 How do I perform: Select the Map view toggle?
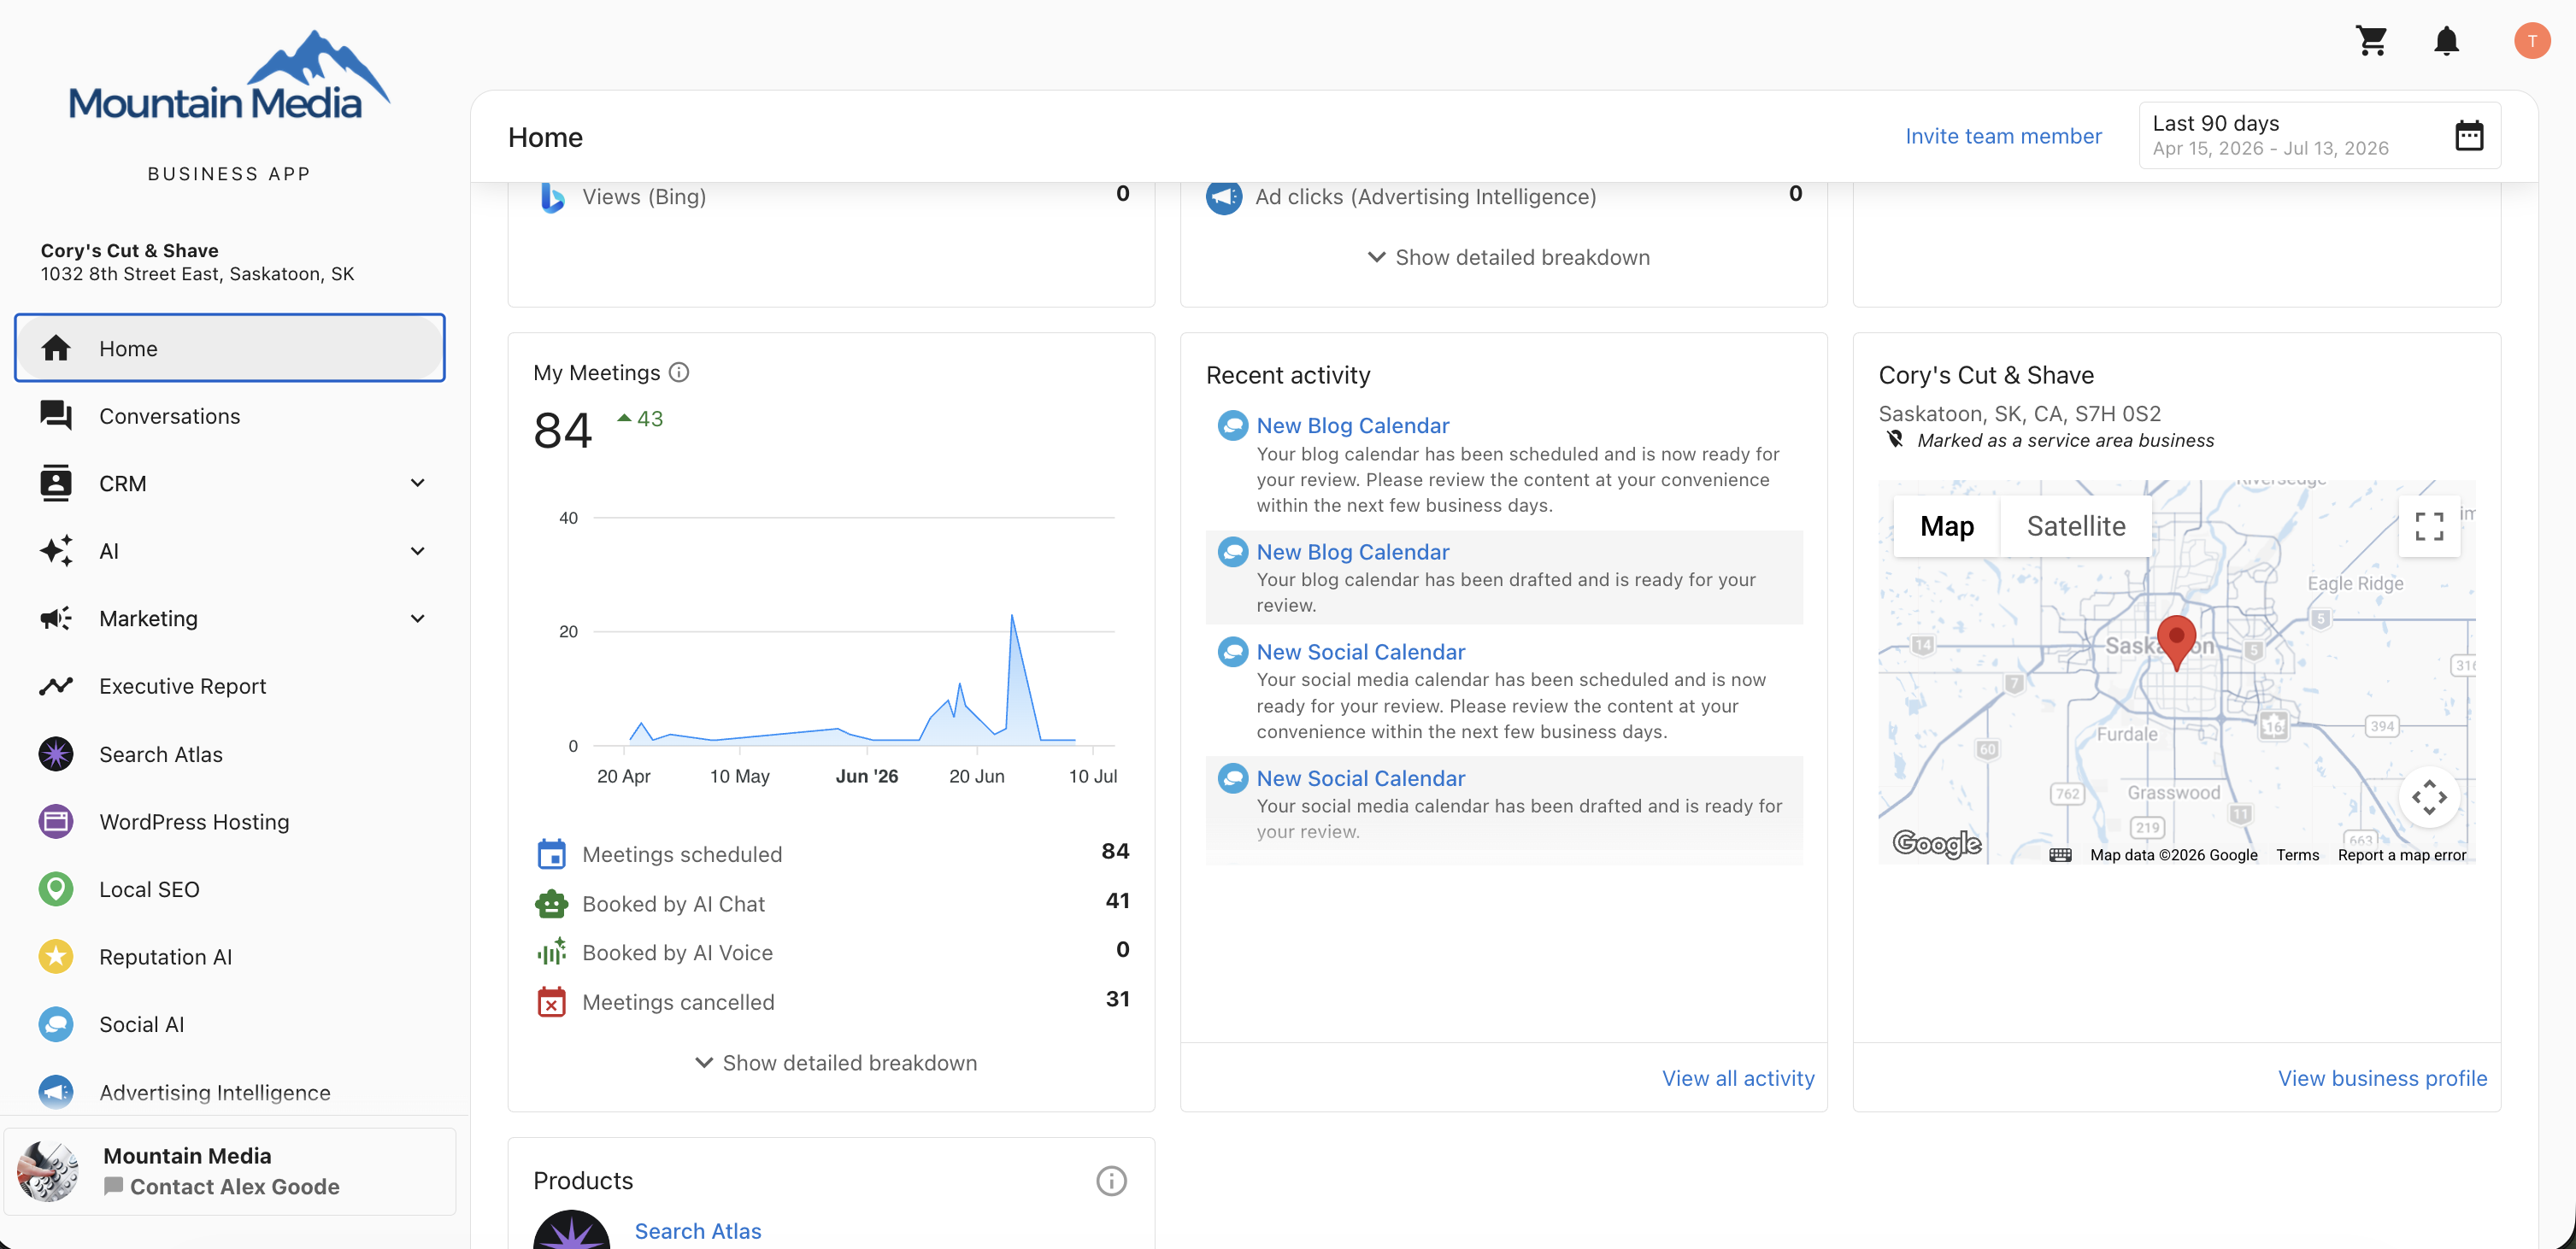pos(1947,525)
